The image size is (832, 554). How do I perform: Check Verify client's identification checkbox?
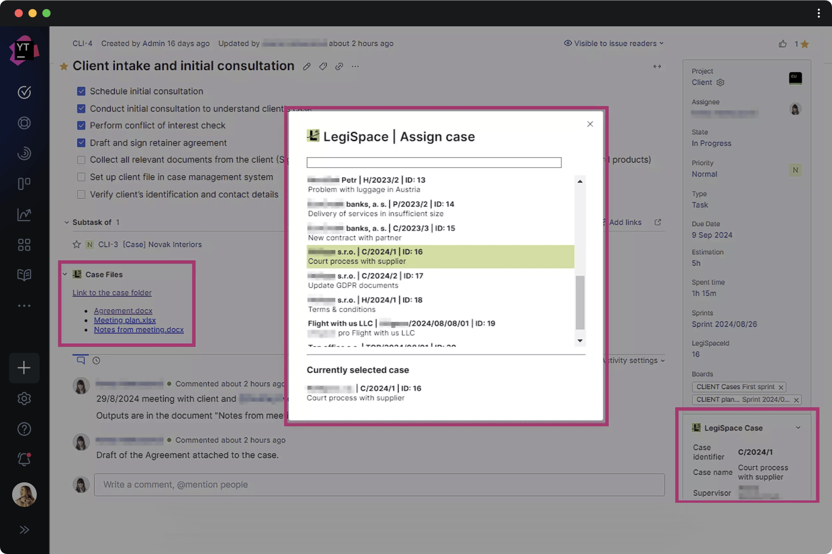coord(81,194)
